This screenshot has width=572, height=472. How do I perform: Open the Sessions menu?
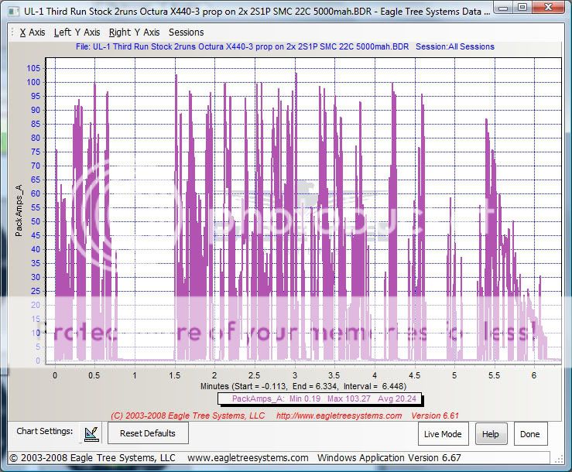pos(186,32)
